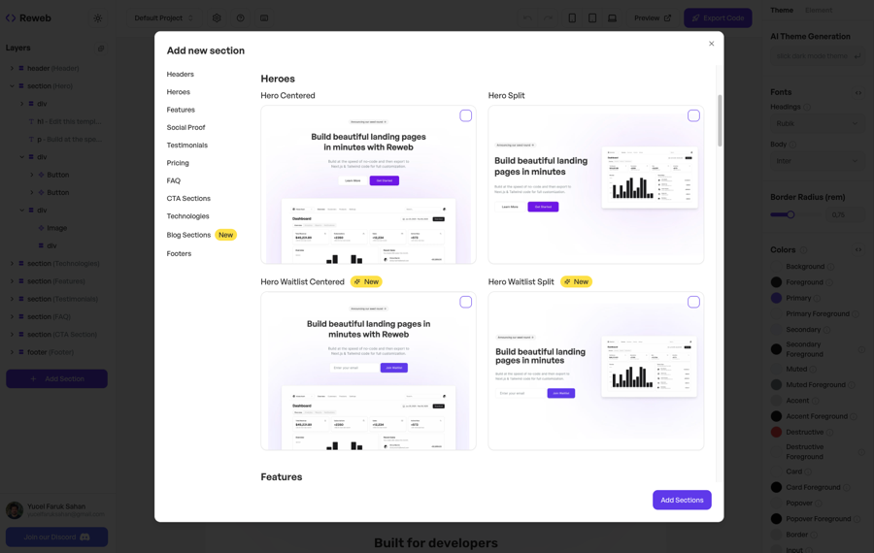Switch to desktop device preview icon
Viewport: 874px width, 553px height.
click(x=612, y=17)
